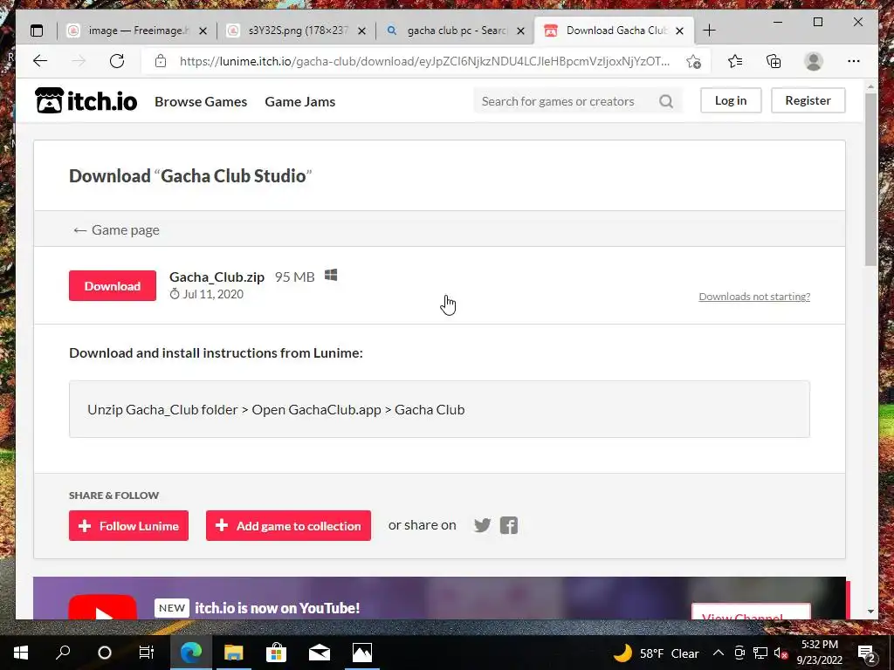Click the View Channel button

751,612
